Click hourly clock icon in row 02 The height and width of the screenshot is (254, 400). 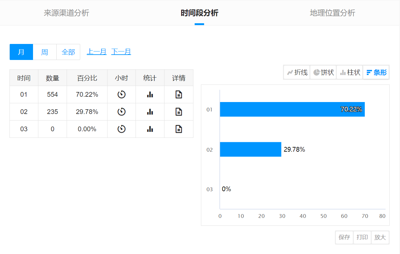121,112
